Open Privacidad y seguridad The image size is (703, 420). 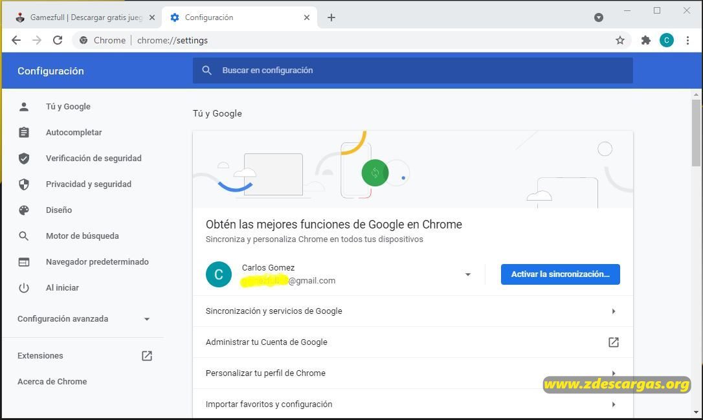(88, 184)
